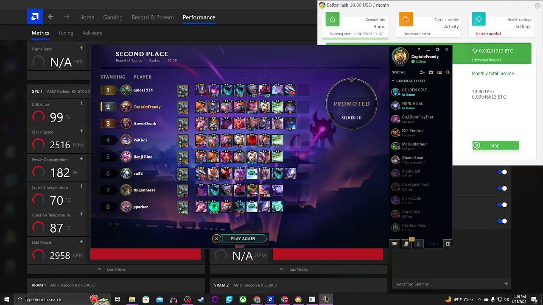543x305 pixels.
Task: Open Microsoft Store from the taskbar
Action: click(146, 299)
